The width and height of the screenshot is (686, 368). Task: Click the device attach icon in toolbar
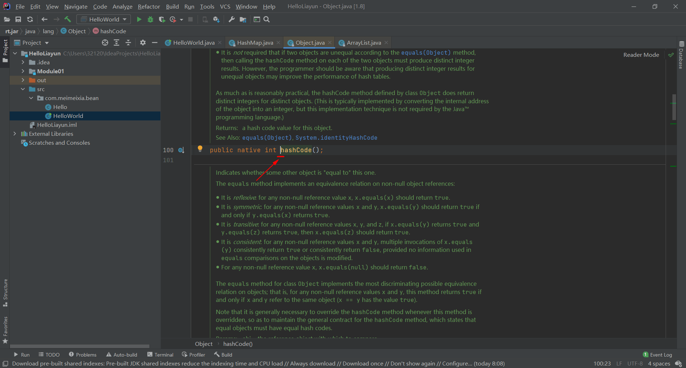205,19
